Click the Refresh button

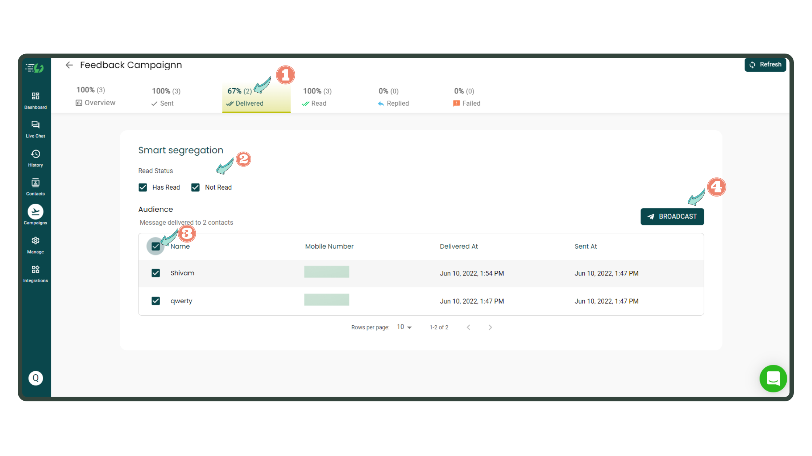pyautogui.click(x=765, y=65)
